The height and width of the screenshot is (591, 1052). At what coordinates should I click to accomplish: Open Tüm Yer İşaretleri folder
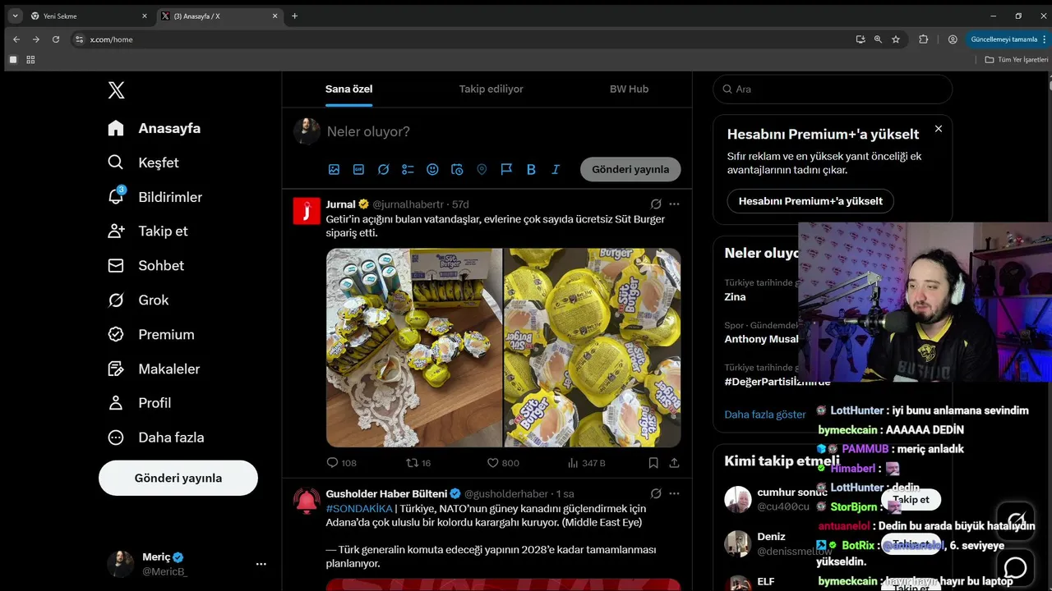click(x=1017, y=60)
